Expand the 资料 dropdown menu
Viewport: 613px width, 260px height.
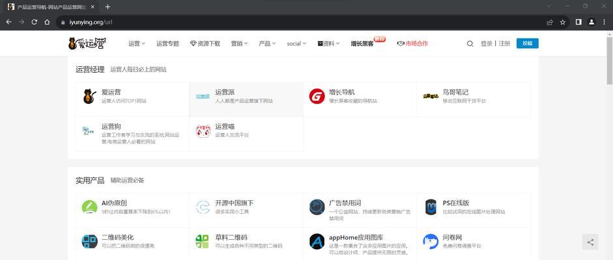[328, 44]
